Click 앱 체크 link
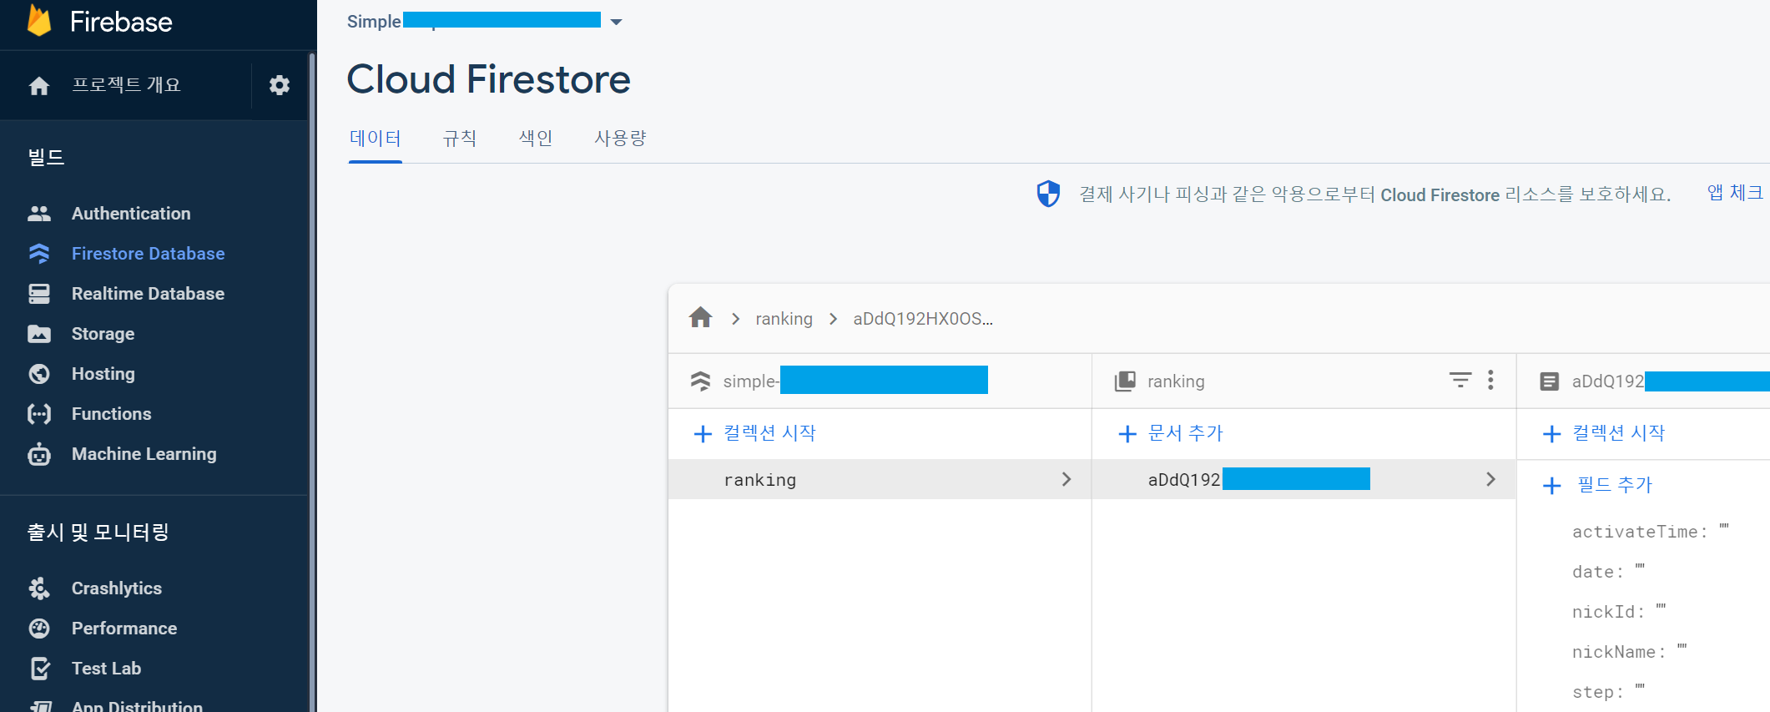 tap(1734, 194)
